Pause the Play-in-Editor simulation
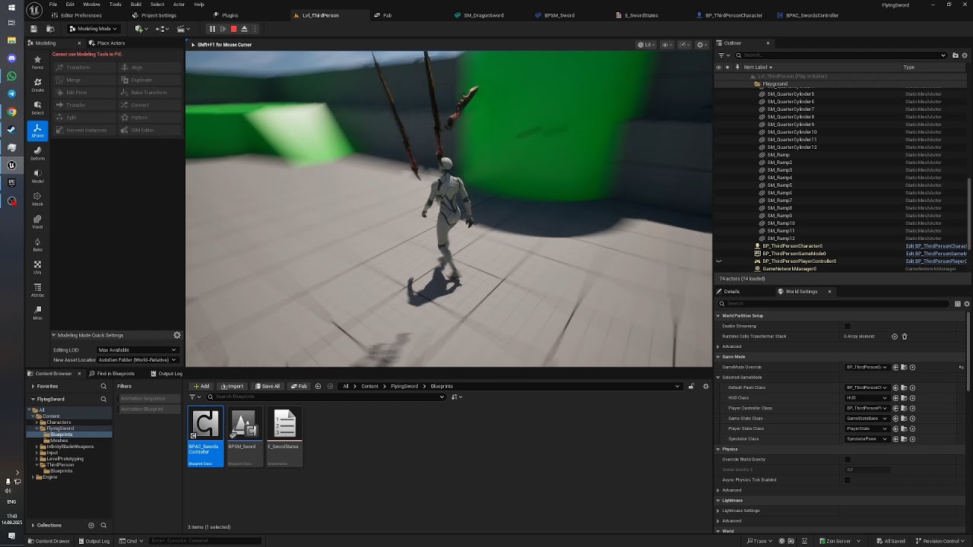 pos(212,29)
